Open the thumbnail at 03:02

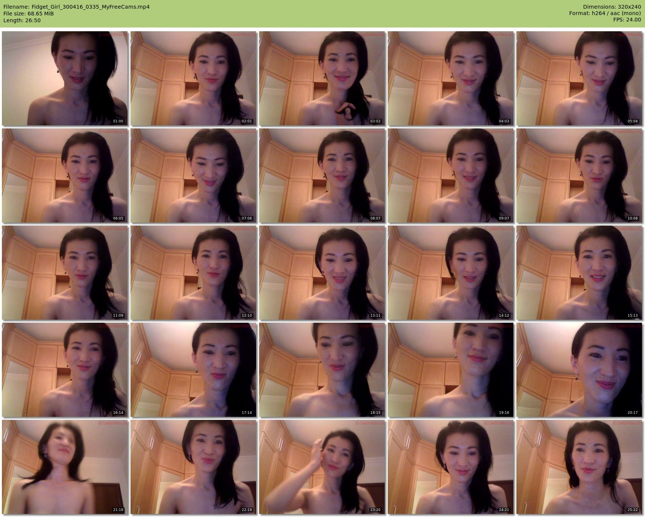point(322,78)
